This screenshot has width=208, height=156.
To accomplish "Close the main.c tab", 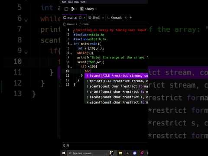I will pyautogui.click(x=84, y=18).
